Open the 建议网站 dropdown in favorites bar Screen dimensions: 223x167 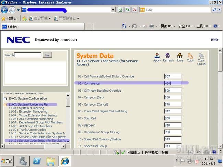50,19
